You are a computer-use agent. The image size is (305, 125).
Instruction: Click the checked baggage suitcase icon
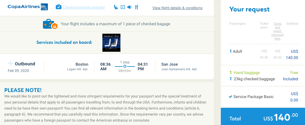coord(58,7)
